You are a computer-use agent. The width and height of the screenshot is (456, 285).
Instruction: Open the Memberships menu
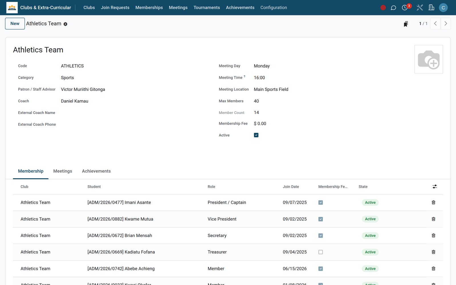[x=149, y=8]
